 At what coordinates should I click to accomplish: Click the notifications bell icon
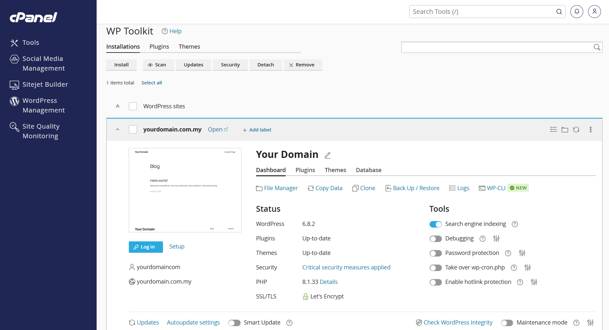pos(577,12)
